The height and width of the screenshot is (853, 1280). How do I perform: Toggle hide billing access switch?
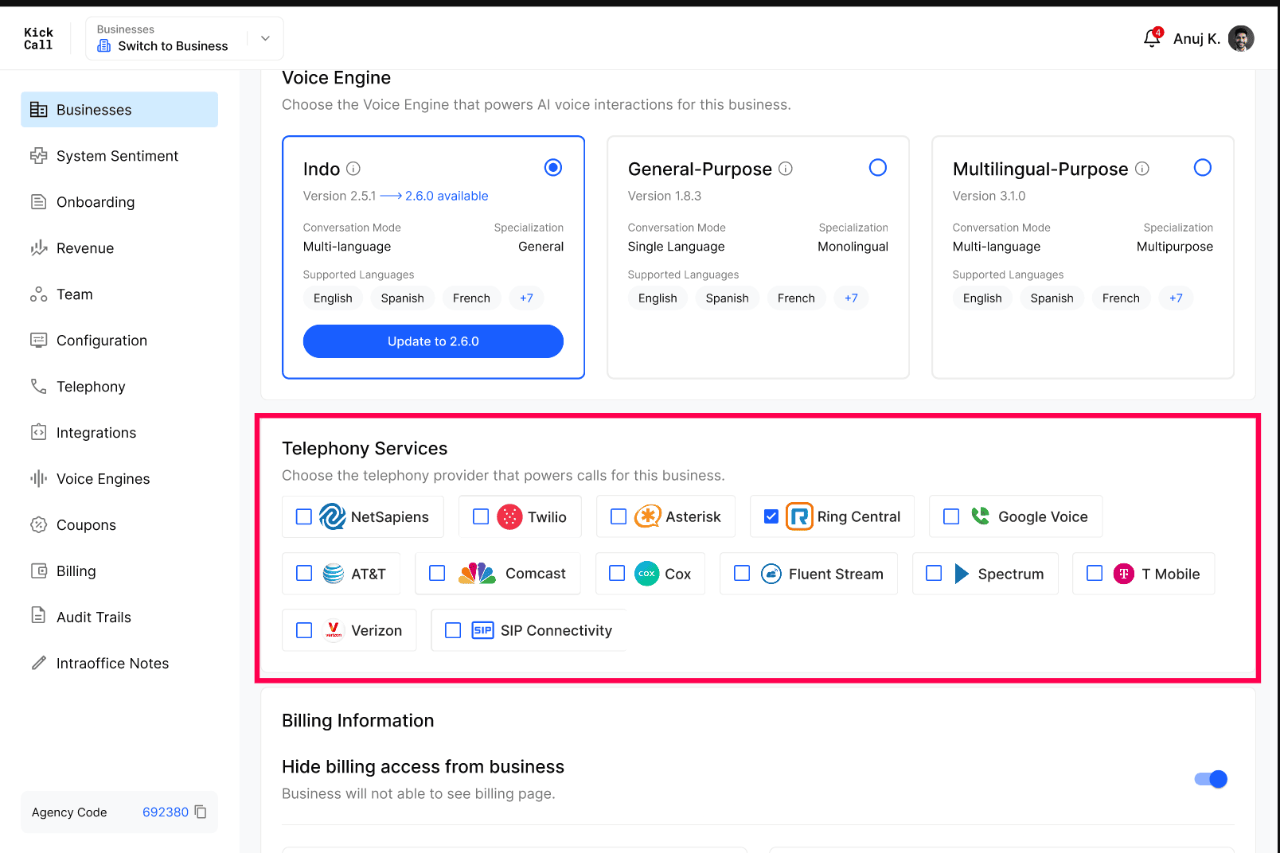pyautogui.click(x=1211, y=779)
